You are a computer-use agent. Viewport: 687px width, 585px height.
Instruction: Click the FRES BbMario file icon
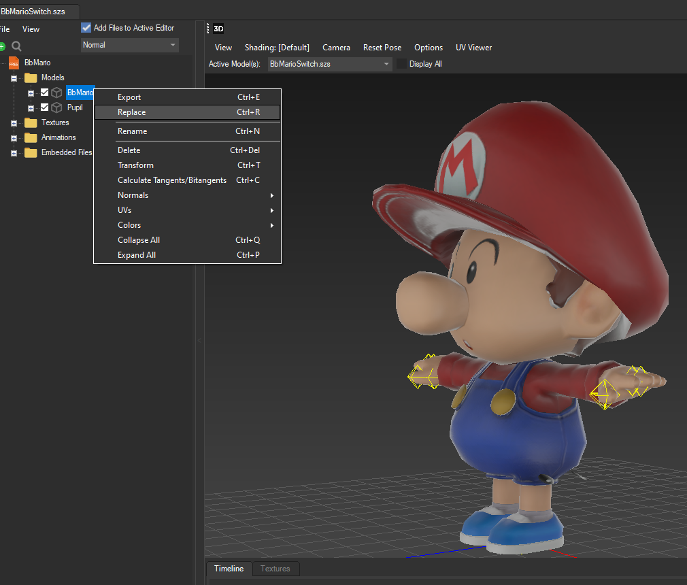point(14,63)
